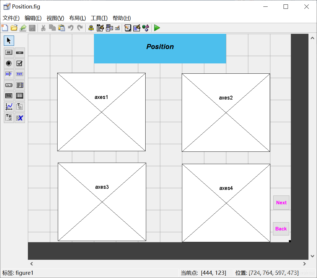This screenshot has height=278, width=317.
Task: Pick the Edit Text component
Action: (9, 74)
